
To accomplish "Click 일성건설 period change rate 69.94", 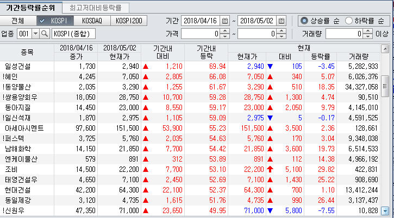I will (217, 66).
